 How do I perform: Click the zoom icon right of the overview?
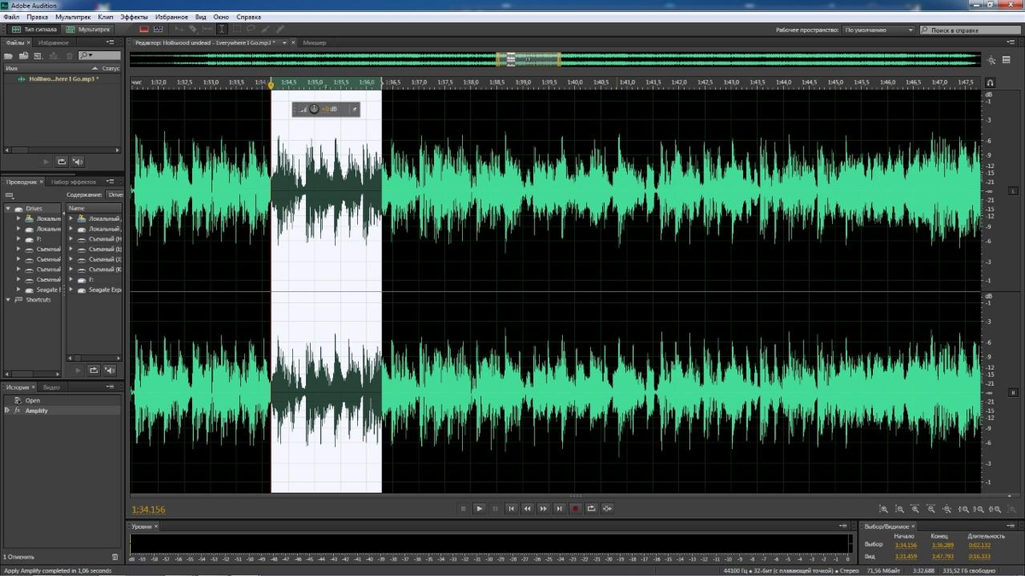click(x=992, y=60)
